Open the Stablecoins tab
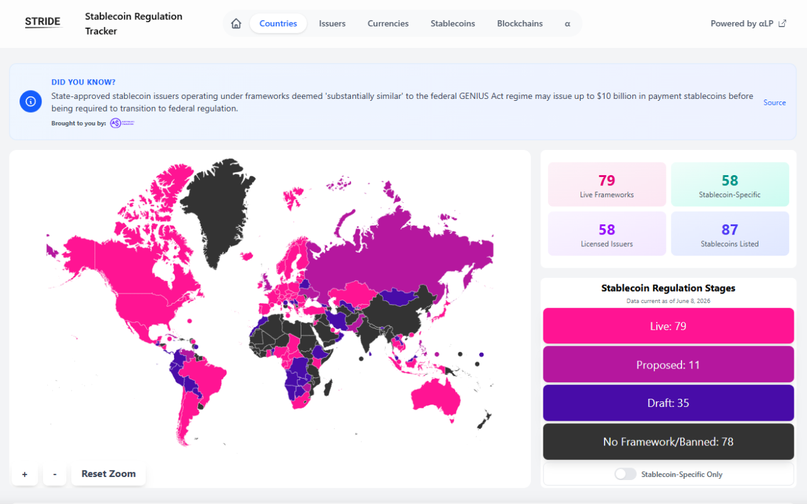Viewport: 807px width, 504px height. coord(453,23)
